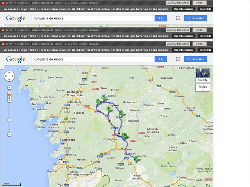Click the Santa Comba town label
The image size is (250, 187).
55,78
